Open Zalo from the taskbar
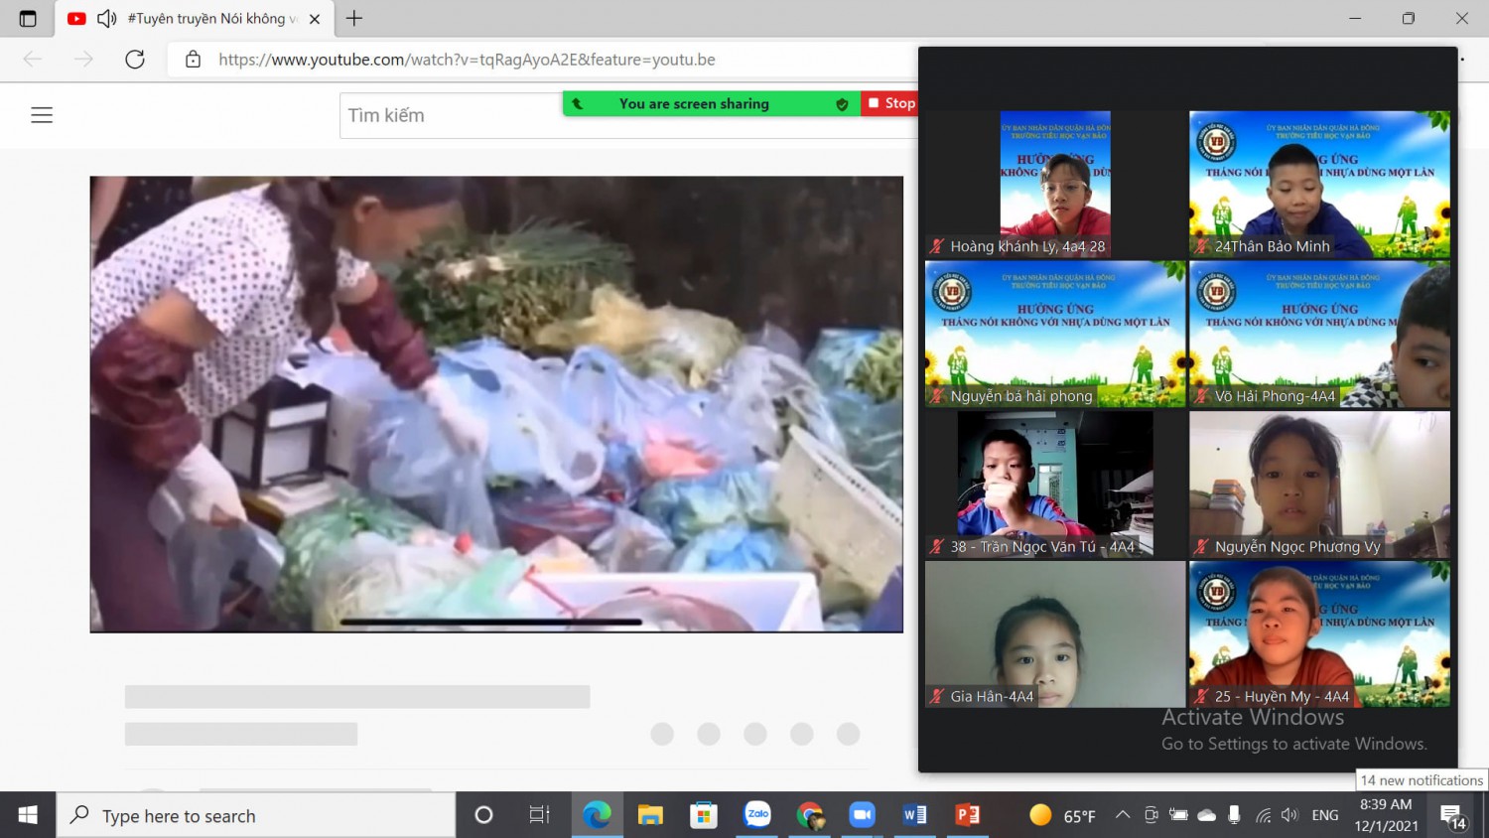This screenshot has height=838, width=1489. click(757, 815)
